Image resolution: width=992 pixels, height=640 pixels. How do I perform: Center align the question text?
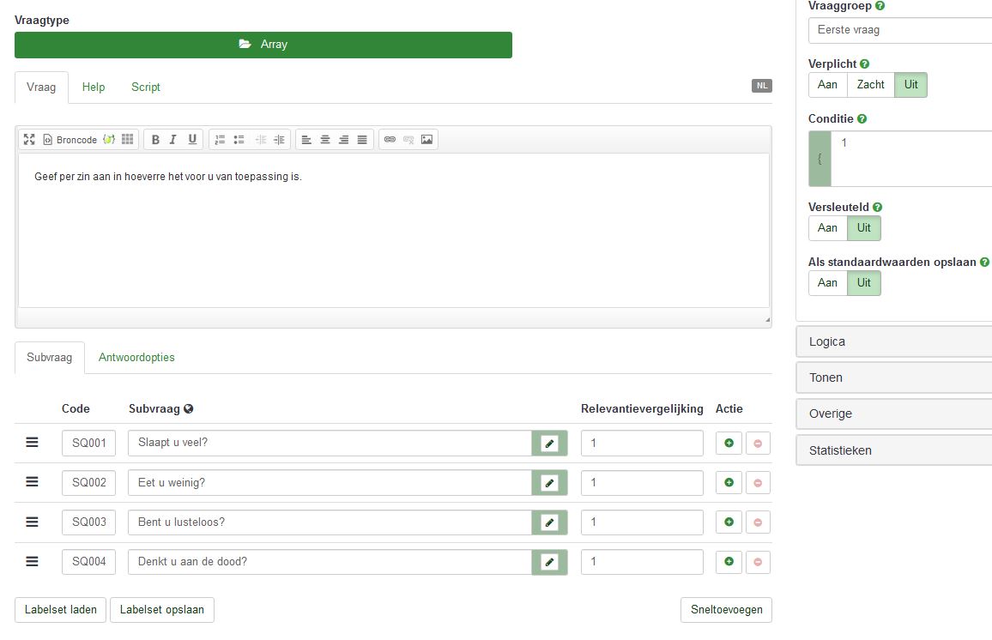click(325, 139)
